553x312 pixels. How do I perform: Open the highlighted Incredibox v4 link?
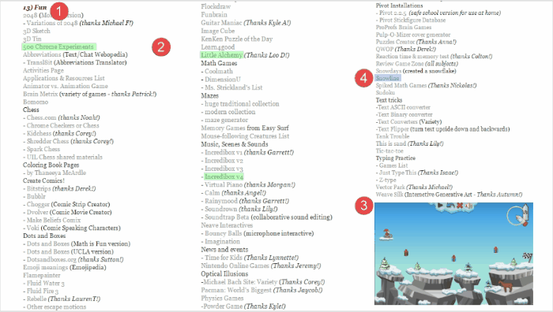tap(224, 176)
